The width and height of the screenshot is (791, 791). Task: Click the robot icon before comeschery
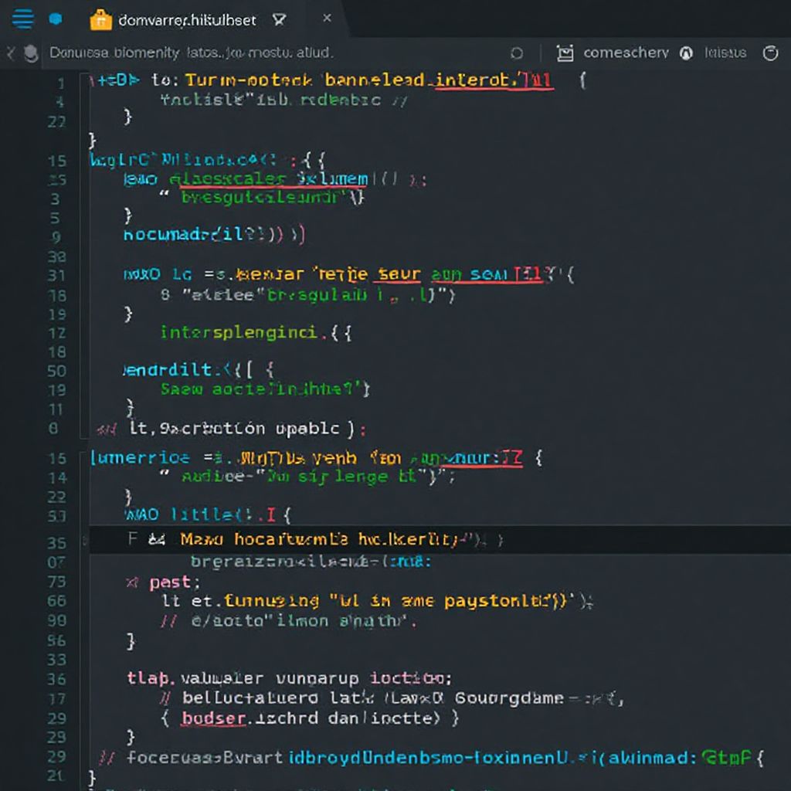click(x=565, y=53)
